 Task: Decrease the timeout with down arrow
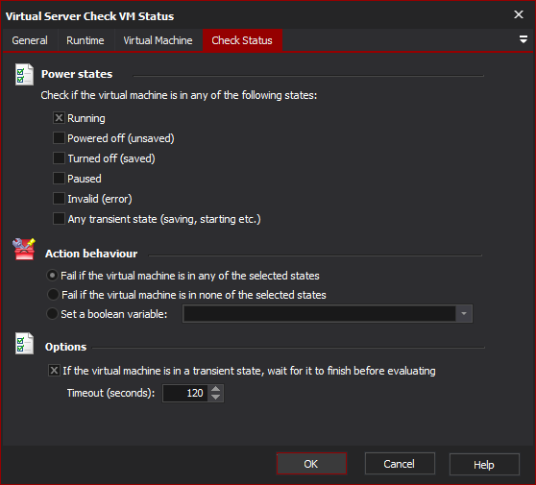click(215, 398)
